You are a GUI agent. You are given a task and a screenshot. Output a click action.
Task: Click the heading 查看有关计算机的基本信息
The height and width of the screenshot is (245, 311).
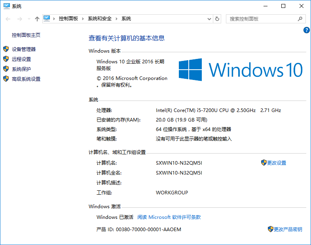127,38
